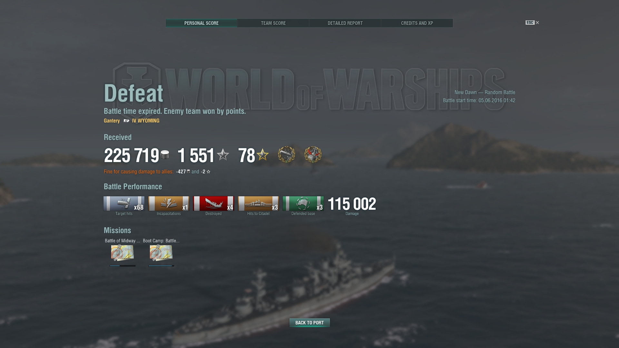Select the Personal Score tab
This screenshot has width=619, height=348.
click(201, 23)
